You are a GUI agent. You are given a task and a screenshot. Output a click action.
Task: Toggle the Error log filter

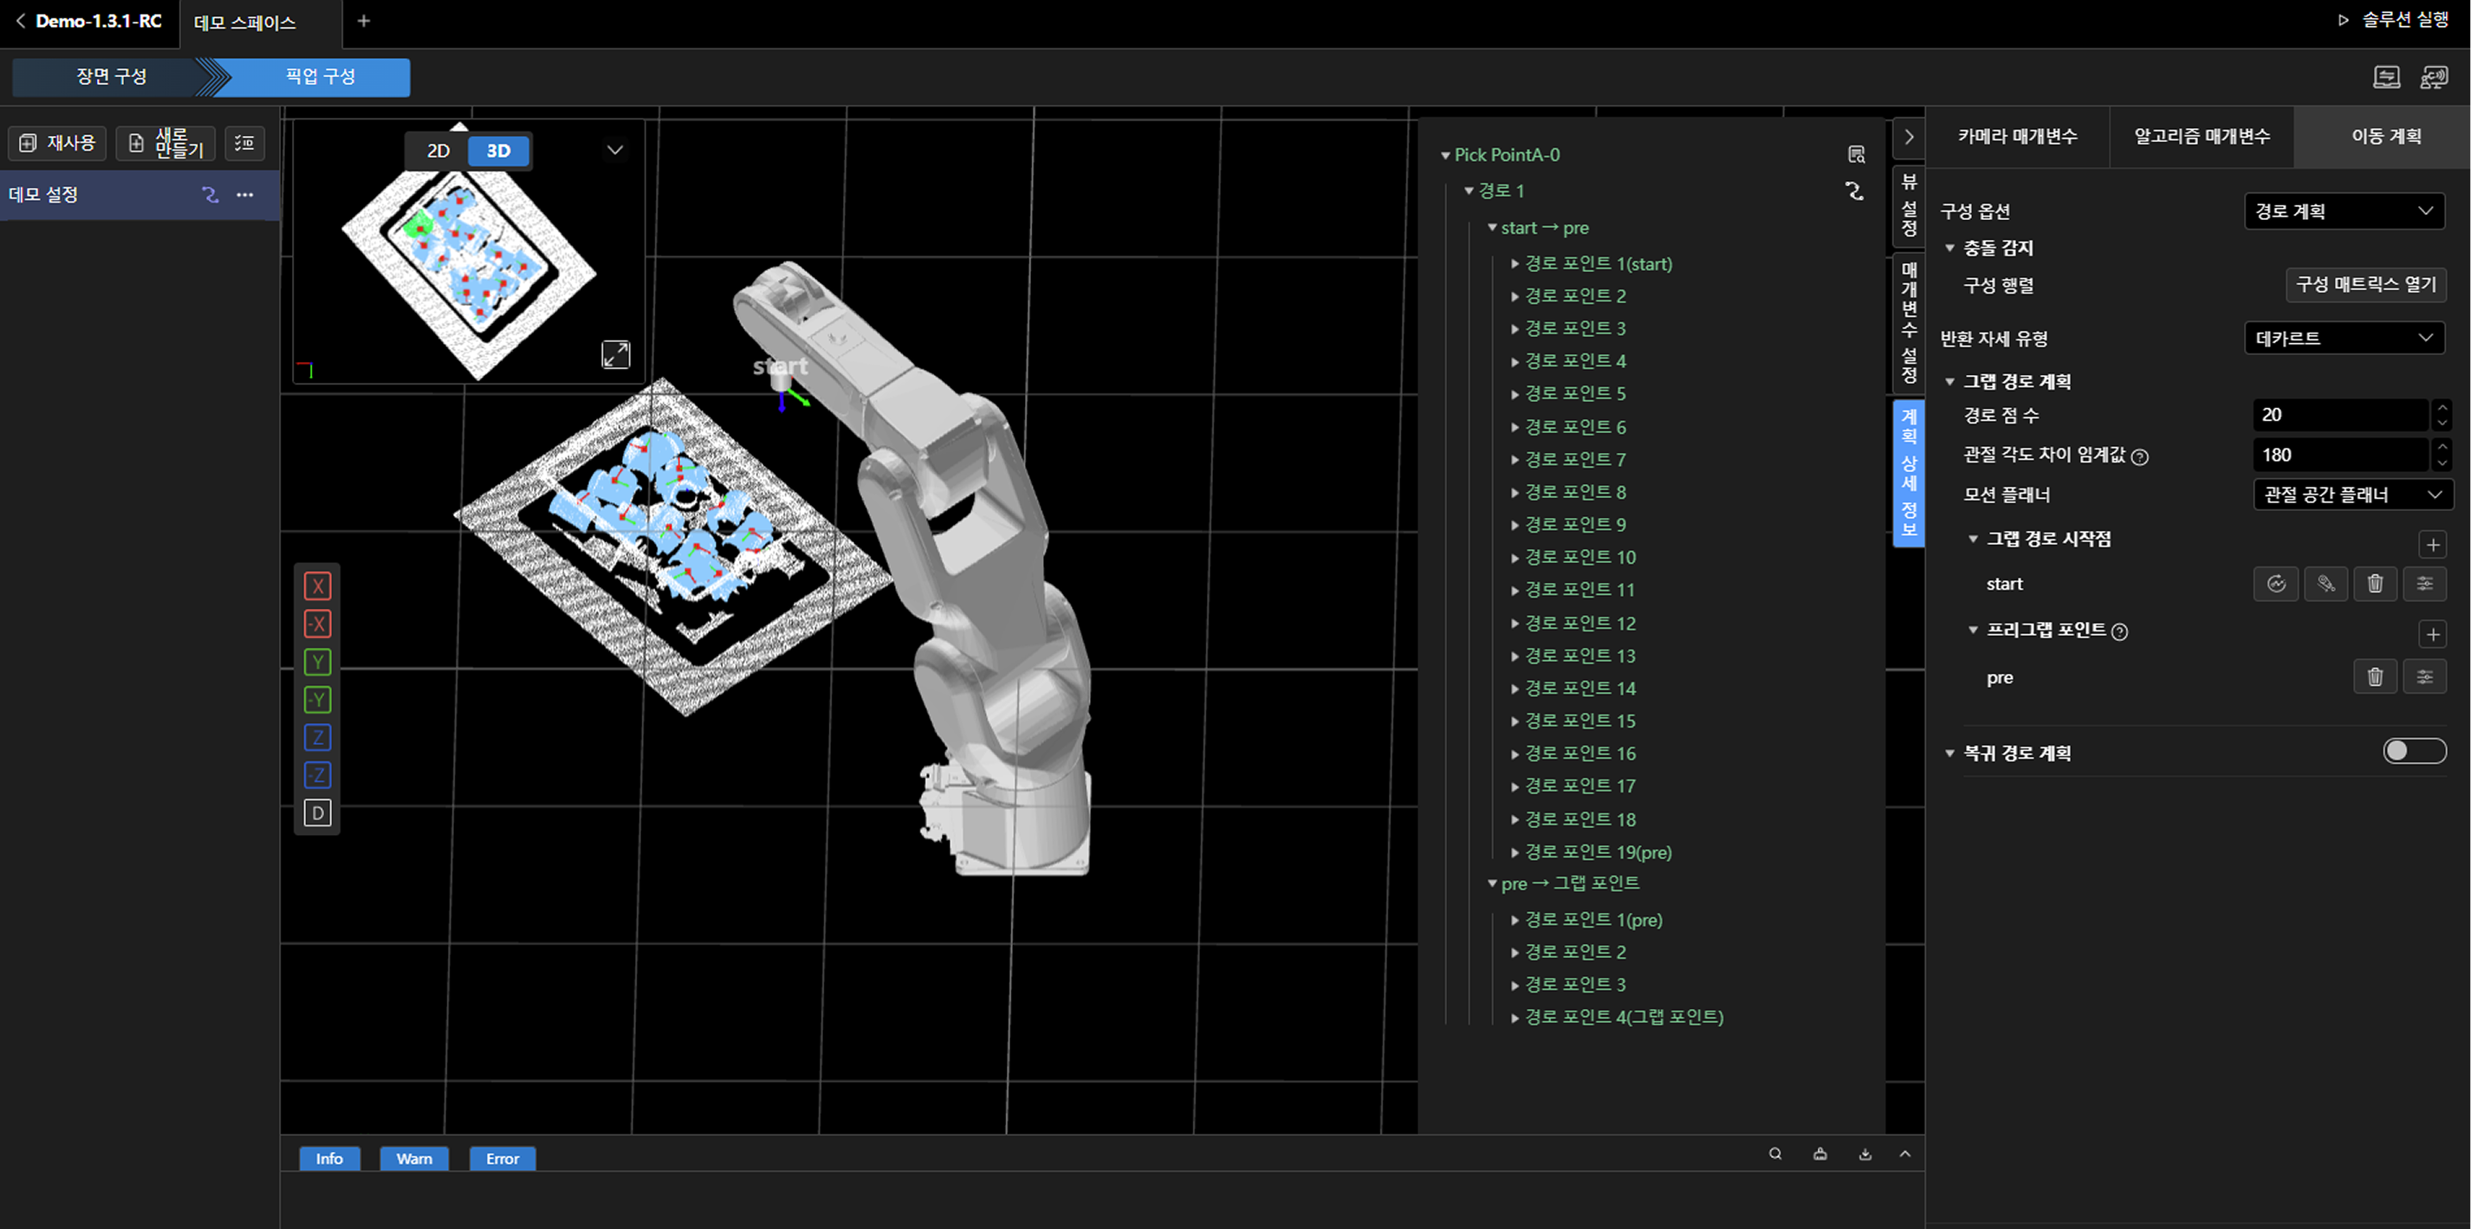pos(502,1158)
